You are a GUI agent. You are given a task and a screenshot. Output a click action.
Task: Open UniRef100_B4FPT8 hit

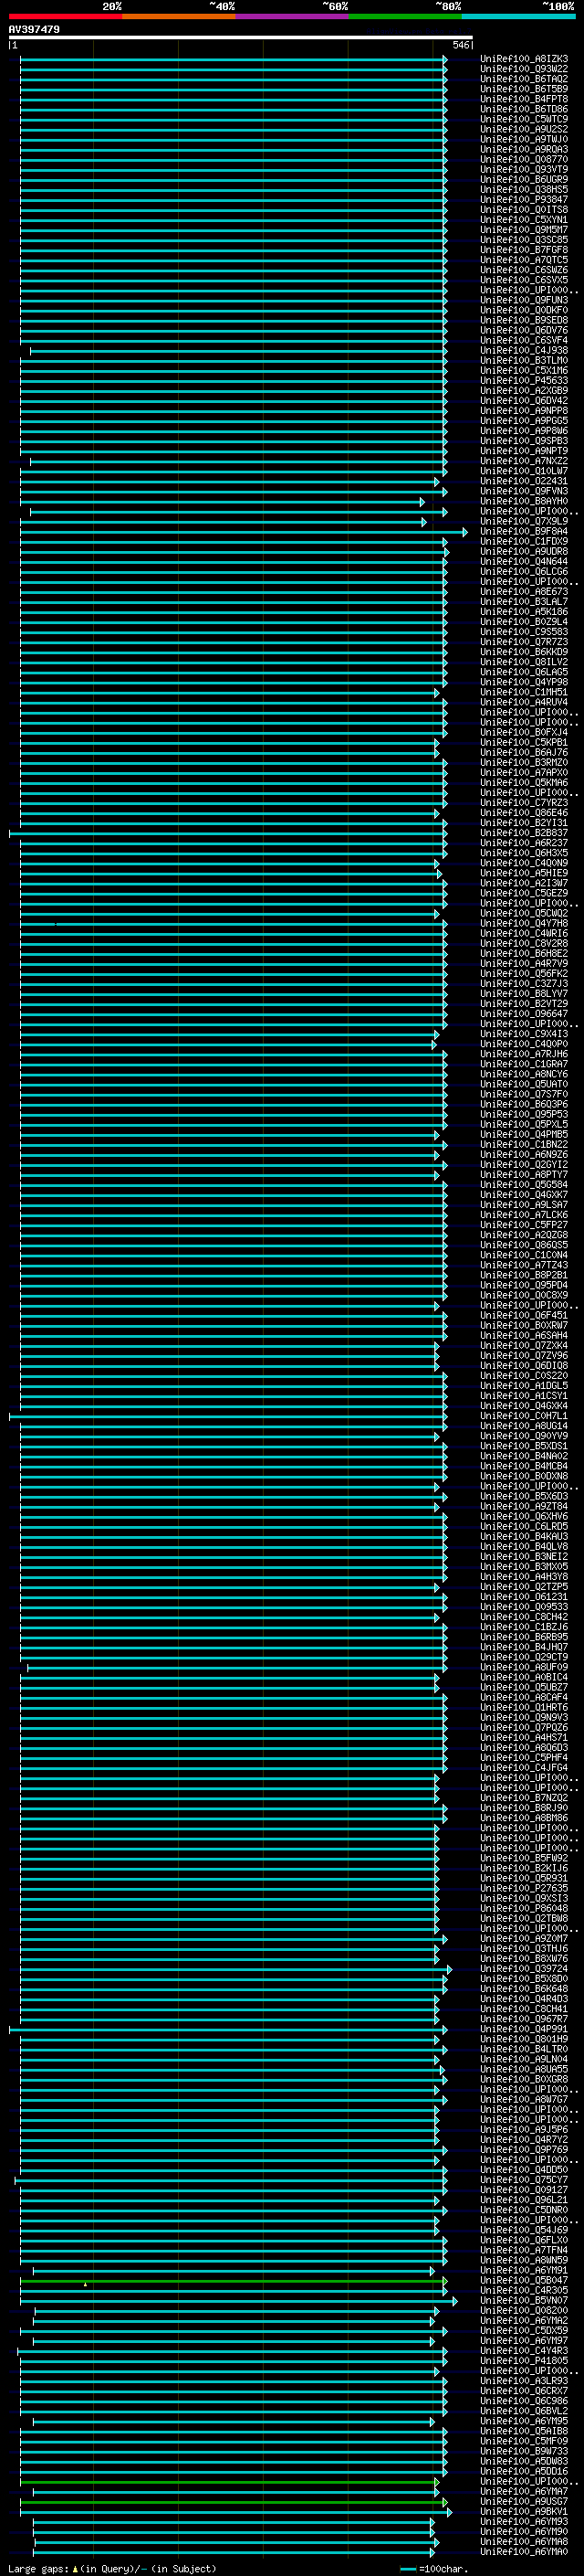click(x=523, y=99)
